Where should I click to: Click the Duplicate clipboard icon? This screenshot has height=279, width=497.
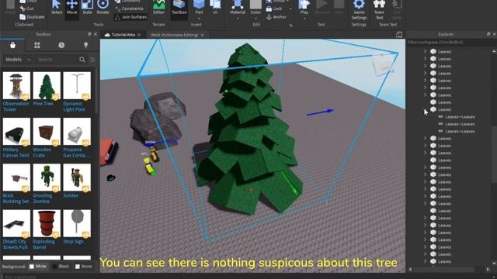[23, 17]
